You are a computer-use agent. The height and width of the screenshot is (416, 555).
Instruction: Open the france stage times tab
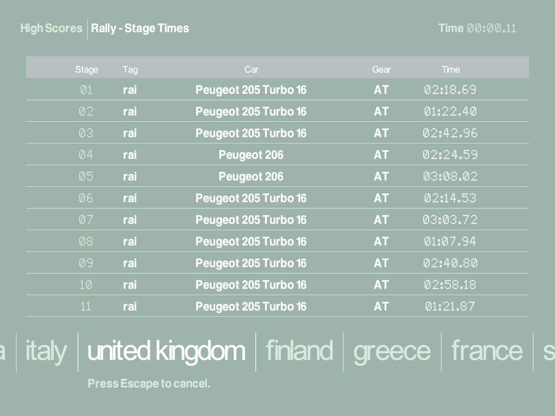487,351
